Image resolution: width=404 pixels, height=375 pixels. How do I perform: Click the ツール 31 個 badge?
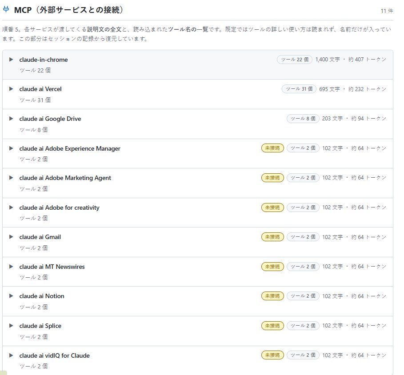(299, 89)
